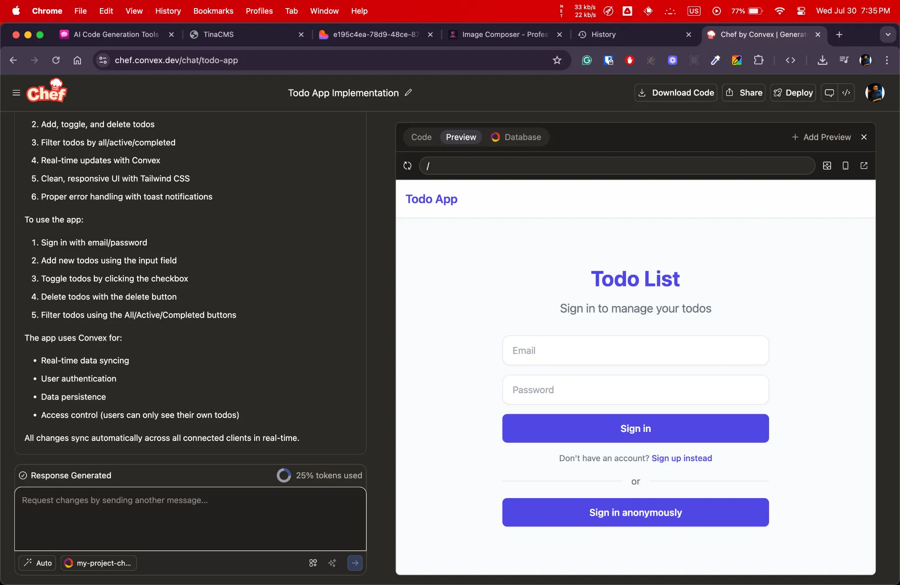Click the preview screenshot icon
This screenshot has width=900, height=585.
827,166
